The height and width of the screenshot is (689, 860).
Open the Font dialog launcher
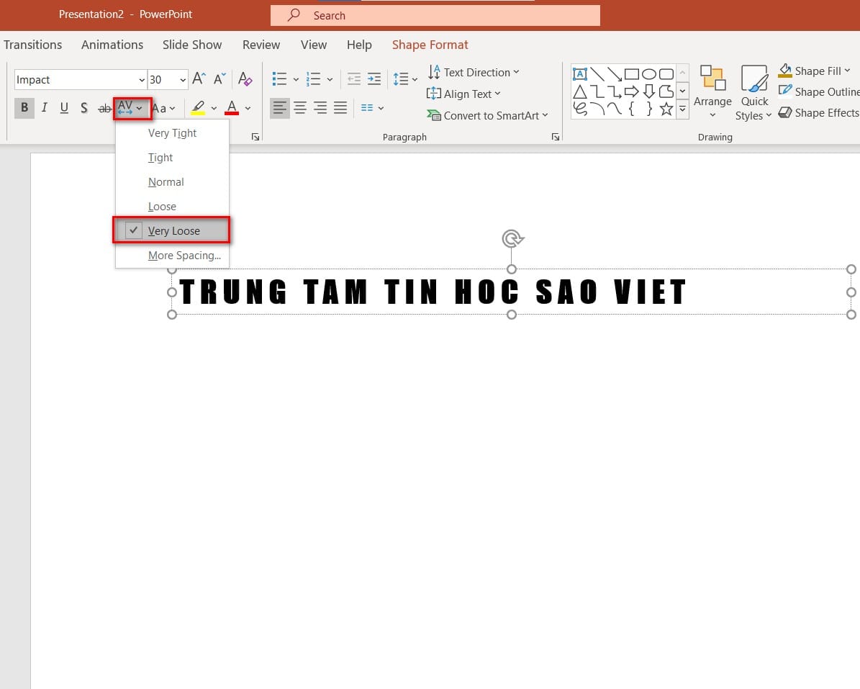click(x=255, y=137)
